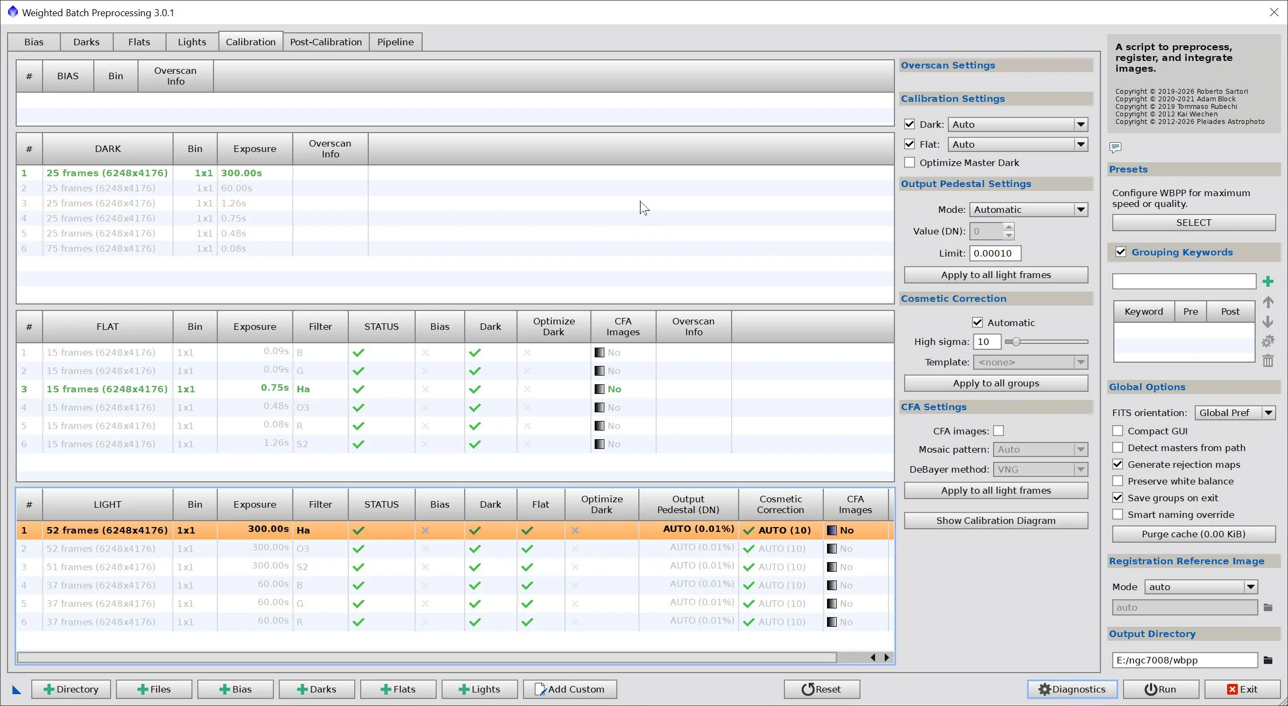
Task: Click Purge cache button
Action: [x=1194, y=534]
